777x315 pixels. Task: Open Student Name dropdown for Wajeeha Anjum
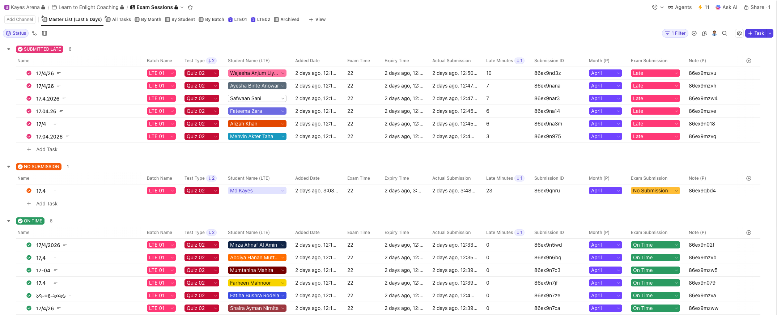tap(257, 73)
